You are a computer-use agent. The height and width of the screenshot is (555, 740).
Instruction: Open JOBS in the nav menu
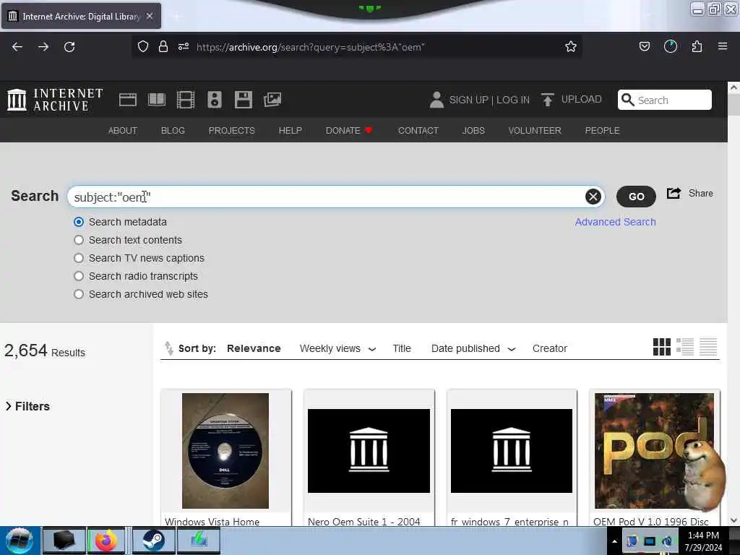[473, 130]
